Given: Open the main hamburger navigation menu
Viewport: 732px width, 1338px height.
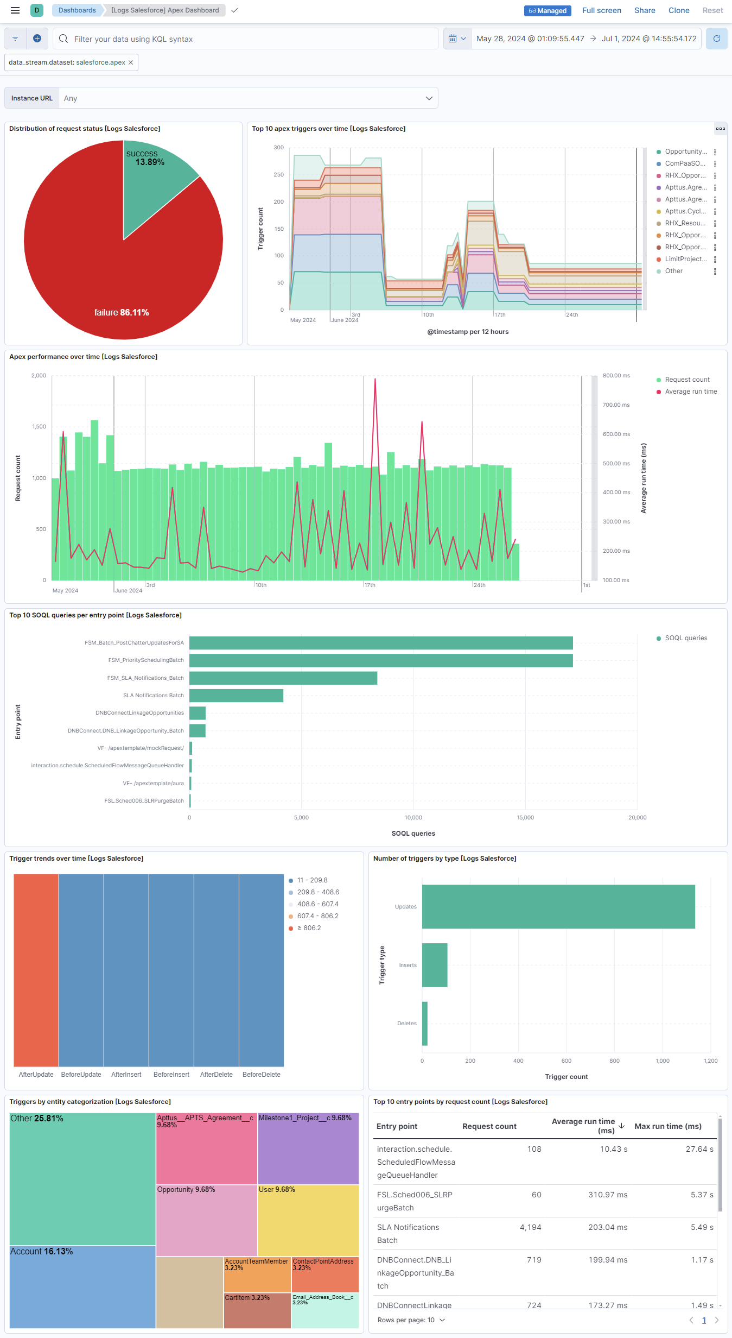Looking at the screenshot, I should tap(15, 10).
